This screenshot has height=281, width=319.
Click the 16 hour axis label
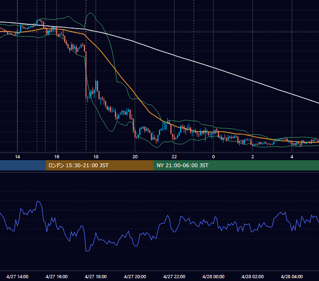point(57,157)
